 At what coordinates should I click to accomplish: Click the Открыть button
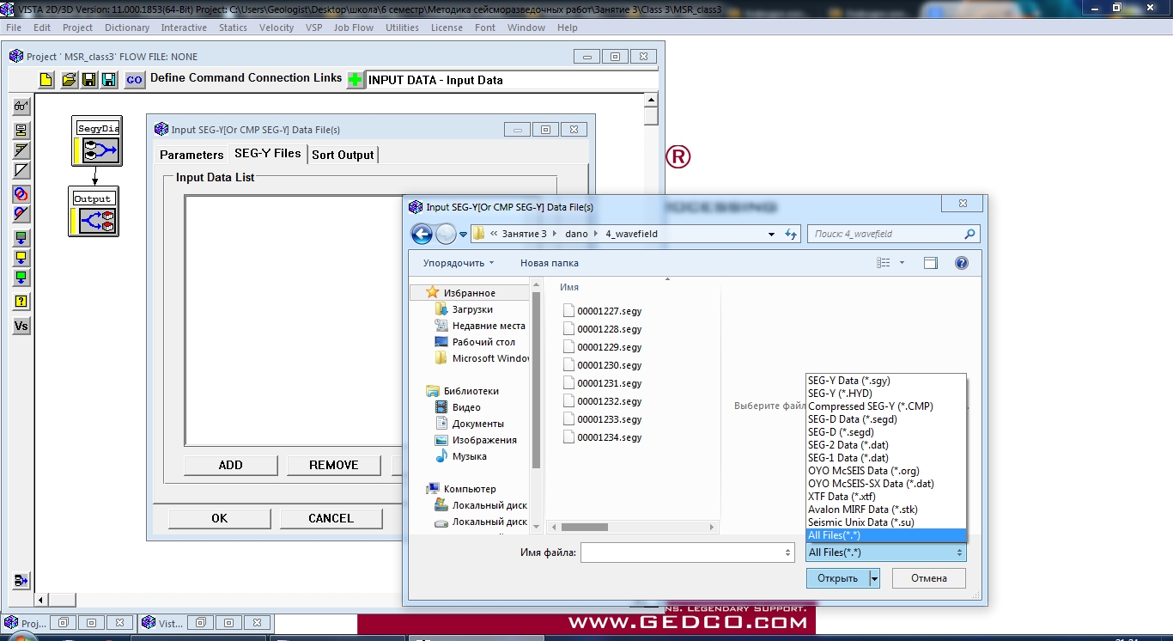pyautogui.click(x=838, y=578)
